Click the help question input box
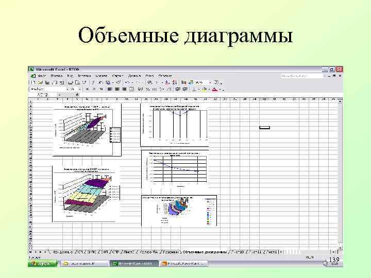 301,76
